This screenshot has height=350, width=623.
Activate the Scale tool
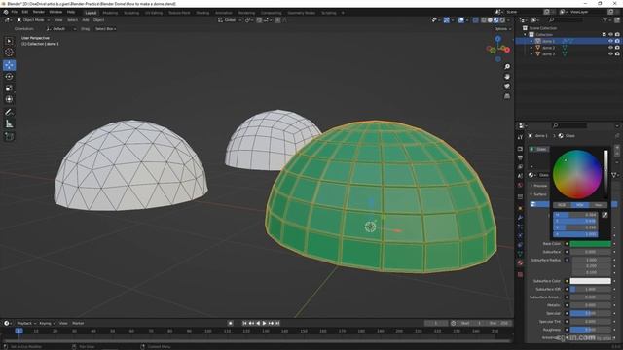[x=9, y=88]
